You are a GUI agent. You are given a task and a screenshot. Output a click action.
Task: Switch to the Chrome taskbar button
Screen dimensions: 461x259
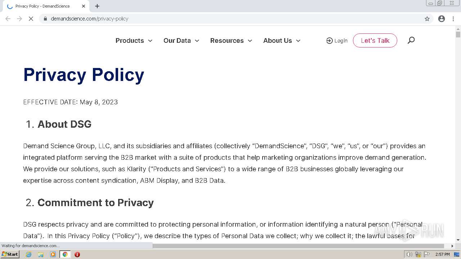[x=65, y=254]
